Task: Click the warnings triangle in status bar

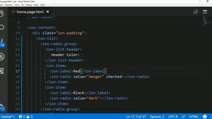Action: click(x=28, y=117)
